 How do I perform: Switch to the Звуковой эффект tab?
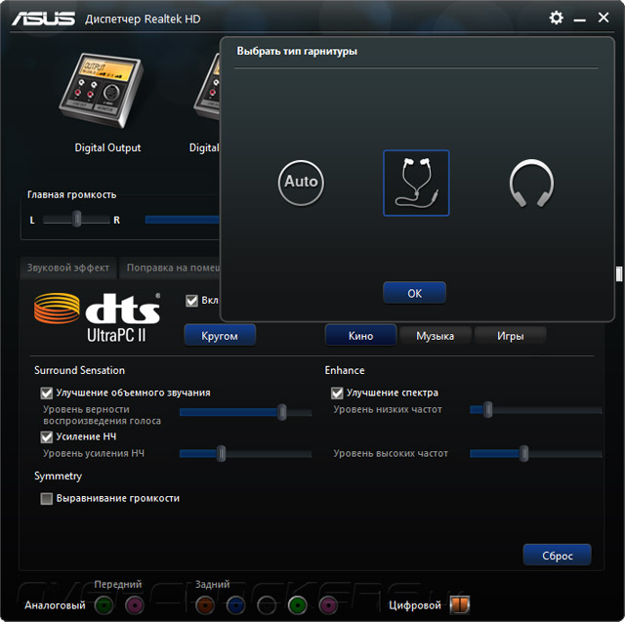pos(68,268)
